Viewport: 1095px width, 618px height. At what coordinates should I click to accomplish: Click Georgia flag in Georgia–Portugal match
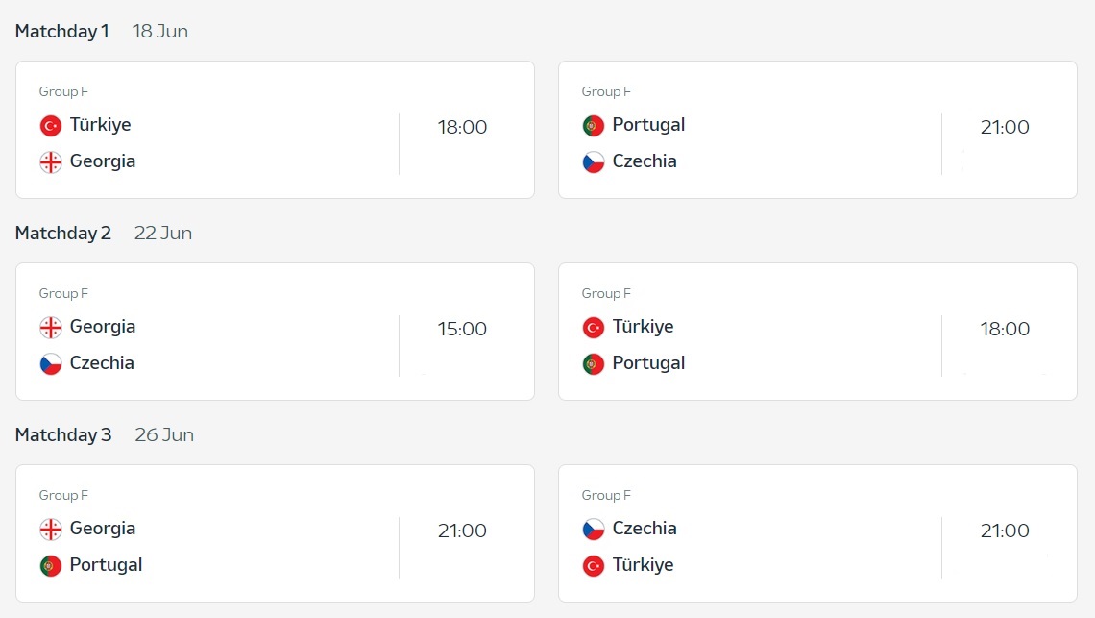[x=50, y=530]
